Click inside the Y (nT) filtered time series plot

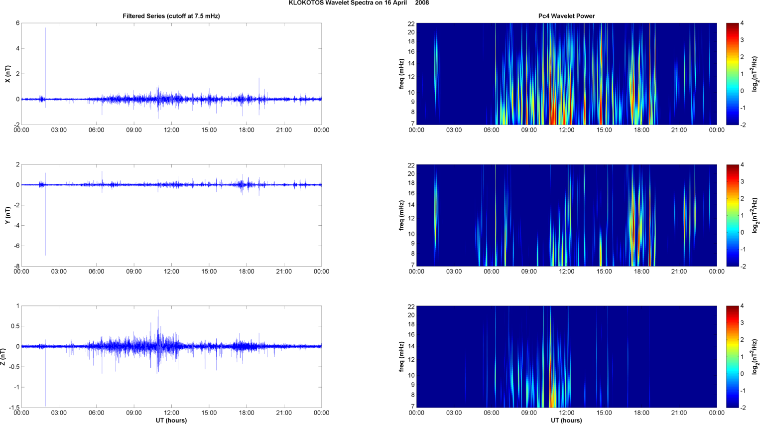tap(171, 215)
